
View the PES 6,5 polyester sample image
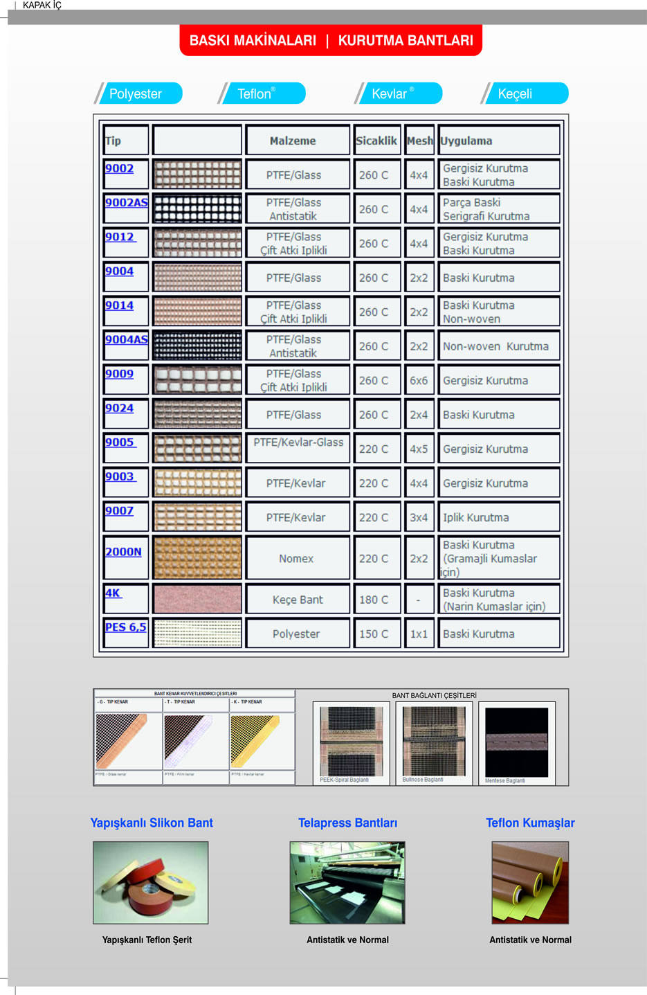tap(197, 634)
